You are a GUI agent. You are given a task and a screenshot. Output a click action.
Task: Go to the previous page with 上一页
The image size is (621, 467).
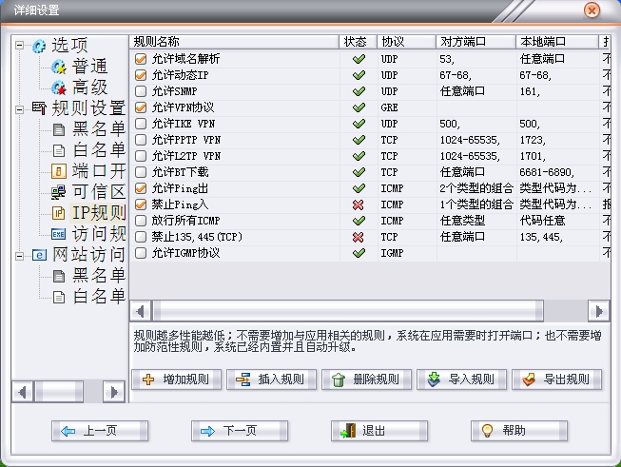click(x=100, y=431)
